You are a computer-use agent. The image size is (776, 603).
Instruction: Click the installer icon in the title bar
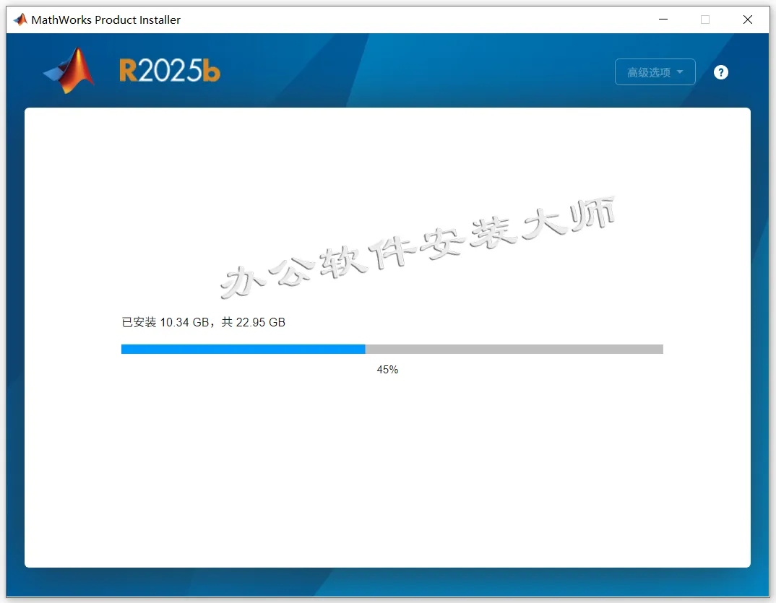(20, 19)
